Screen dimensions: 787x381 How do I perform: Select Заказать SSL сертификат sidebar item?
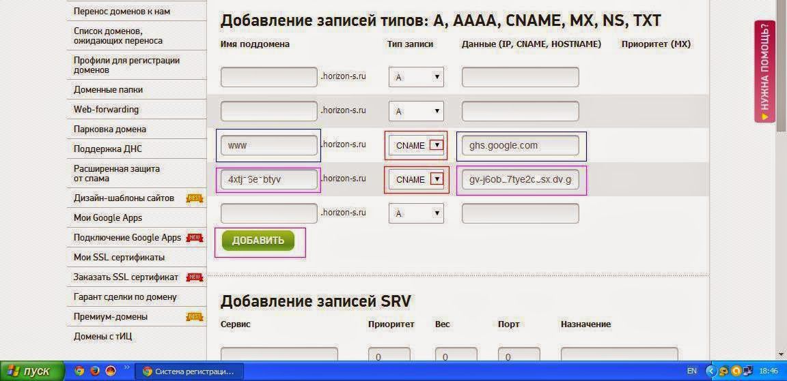pyautogui.click(x=126, y=277)
